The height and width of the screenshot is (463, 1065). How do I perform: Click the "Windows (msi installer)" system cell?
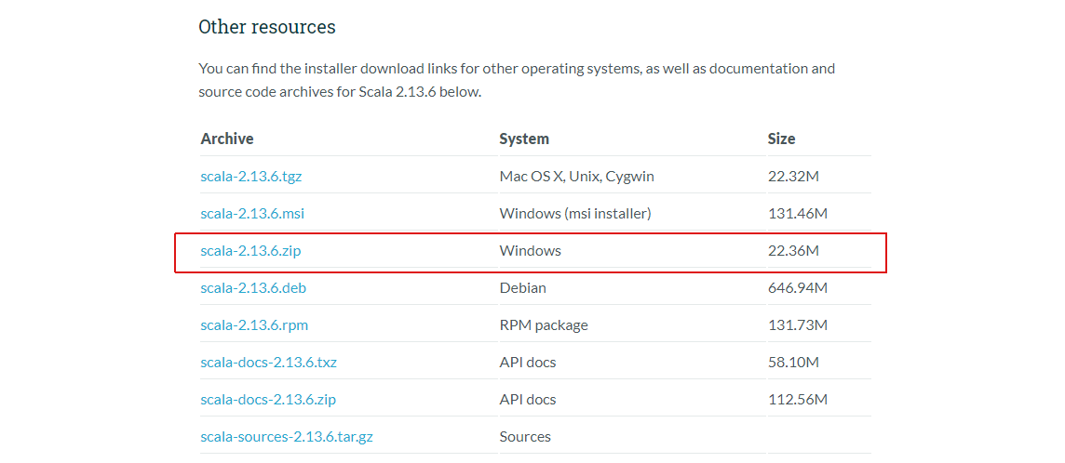click(575, 213)
